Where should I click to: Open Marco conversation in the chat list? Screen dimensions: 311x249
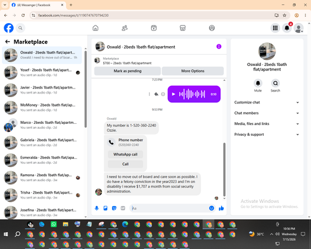tap(42, 125)
